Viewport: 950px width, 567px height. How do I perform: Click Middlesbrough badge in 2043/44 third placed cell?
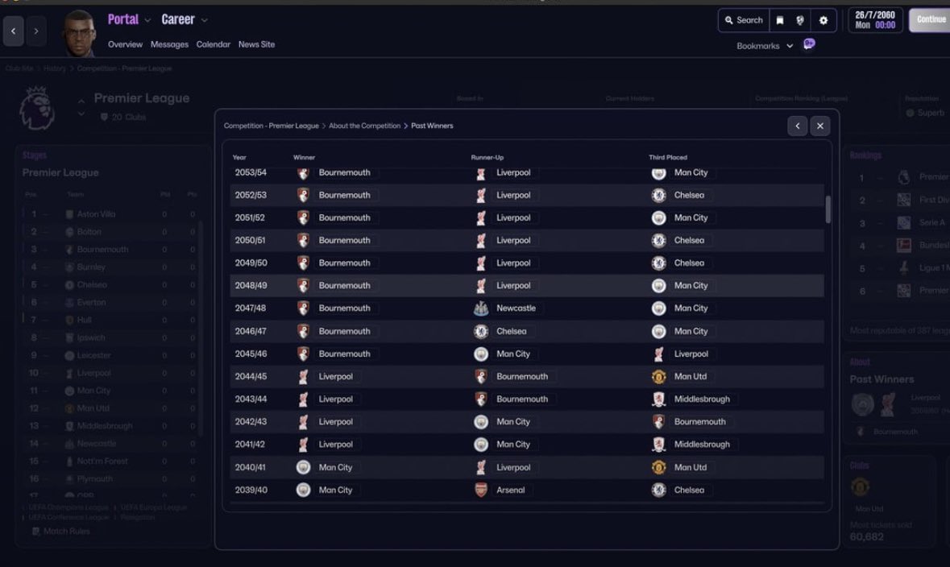tap(658, 399)
